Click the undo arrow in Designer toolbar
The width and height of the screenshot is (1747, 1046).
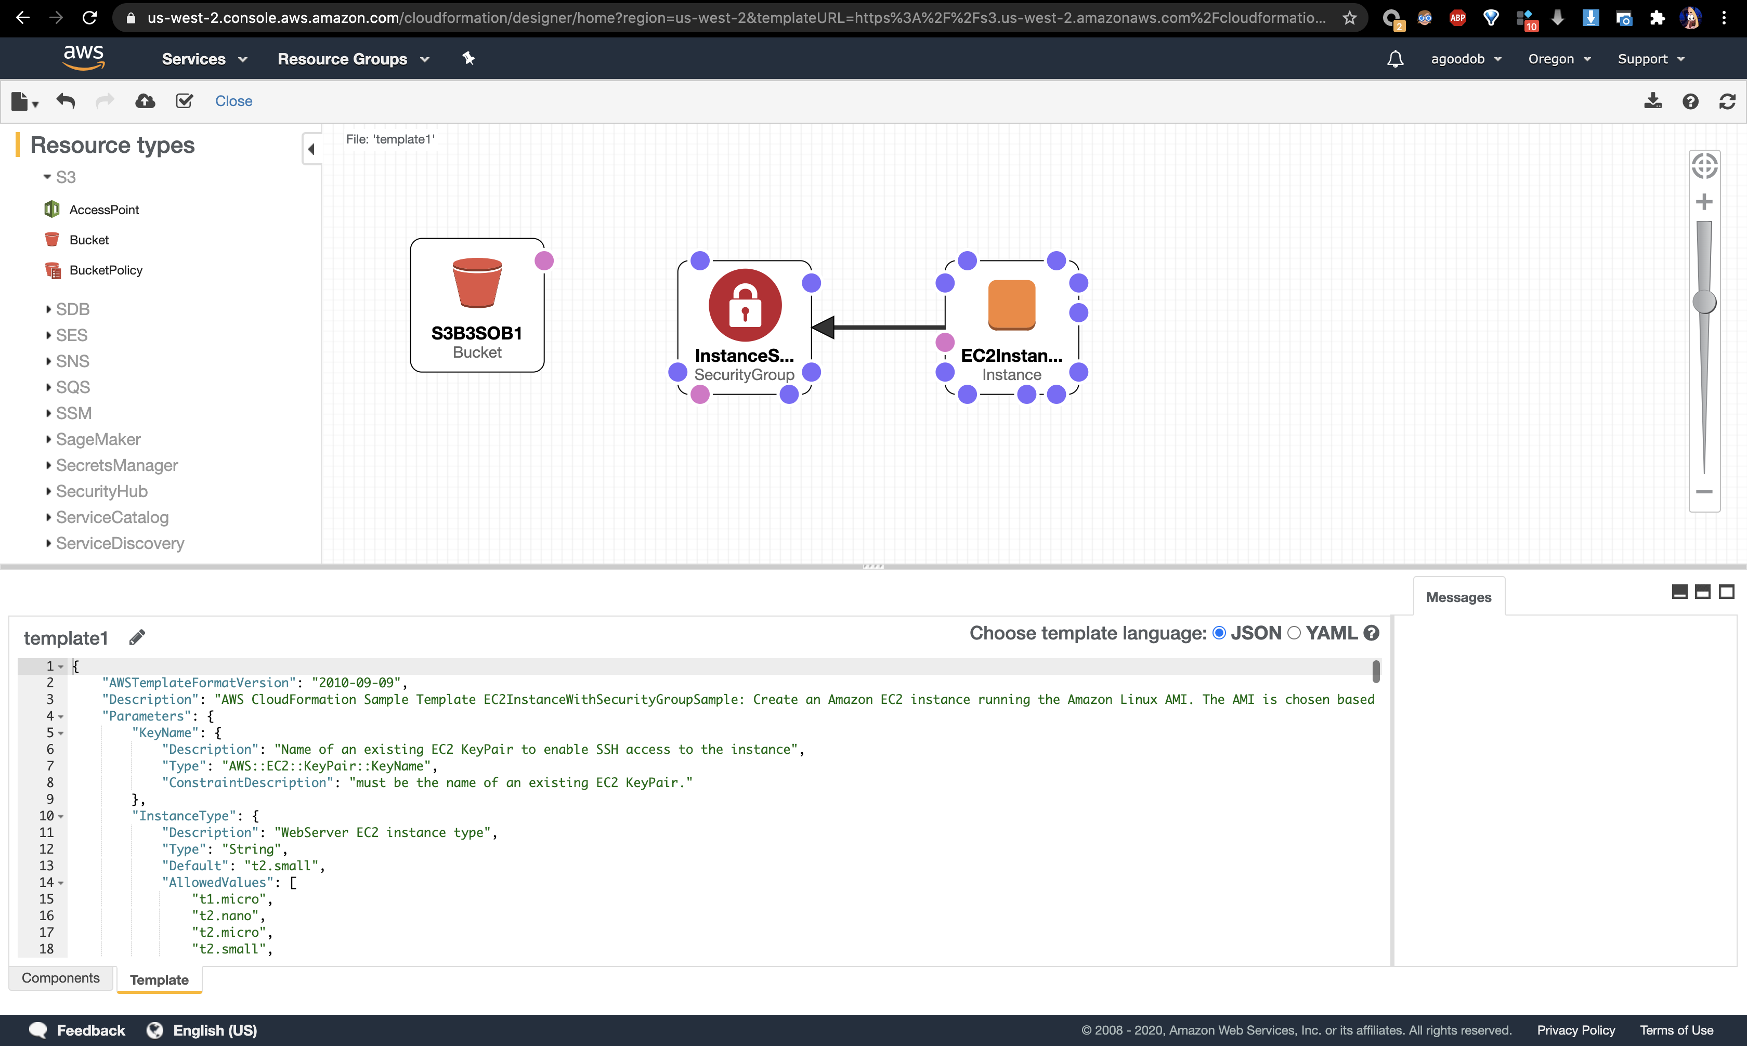(x=66, y=101)
